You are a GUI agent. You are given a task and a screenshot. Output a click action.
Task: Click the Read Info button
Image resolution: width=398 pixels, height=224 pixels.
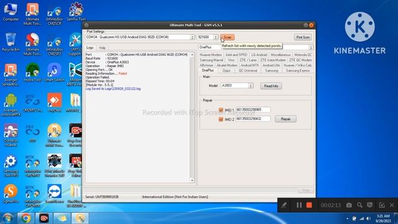tap(271, 86)
